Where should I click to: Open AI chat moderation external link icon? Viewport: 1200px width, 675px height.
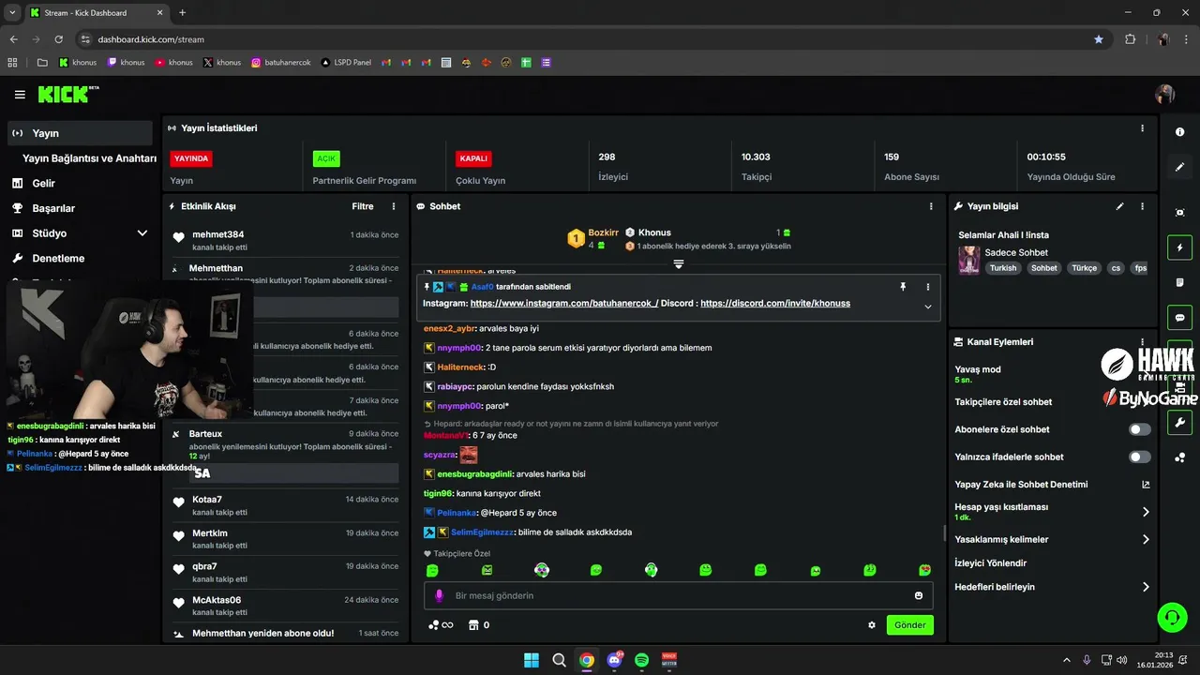pos(1146,485)
